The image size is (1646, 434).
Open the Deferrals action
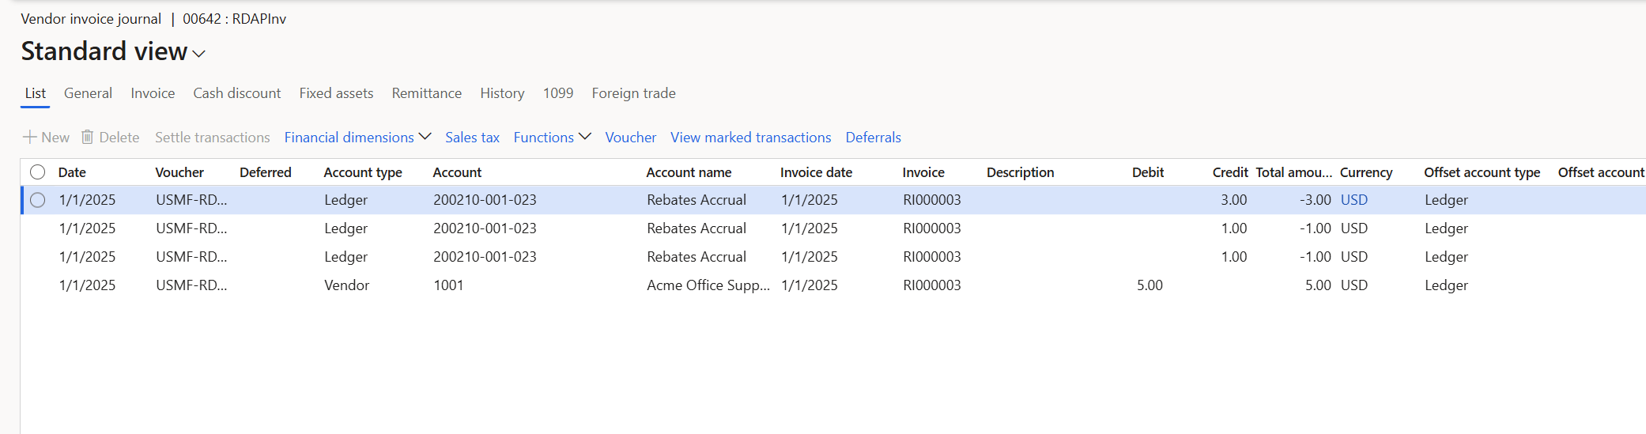coord(873,138)
